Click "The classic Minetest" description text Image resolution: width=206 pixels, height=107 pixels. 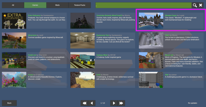click(x=181, y=19)
